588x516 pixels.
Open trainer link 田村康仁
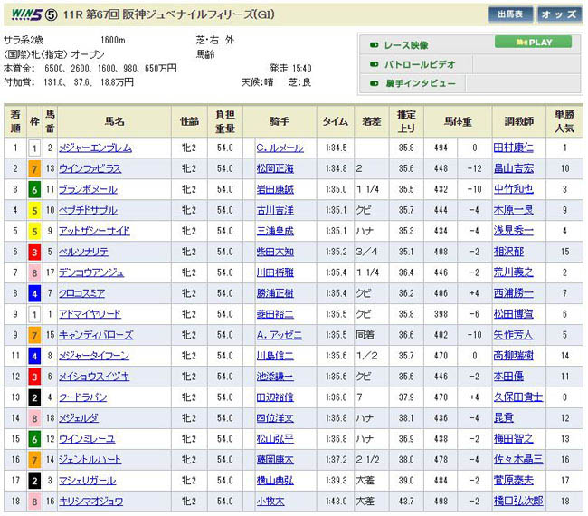[x=514, y=148]
